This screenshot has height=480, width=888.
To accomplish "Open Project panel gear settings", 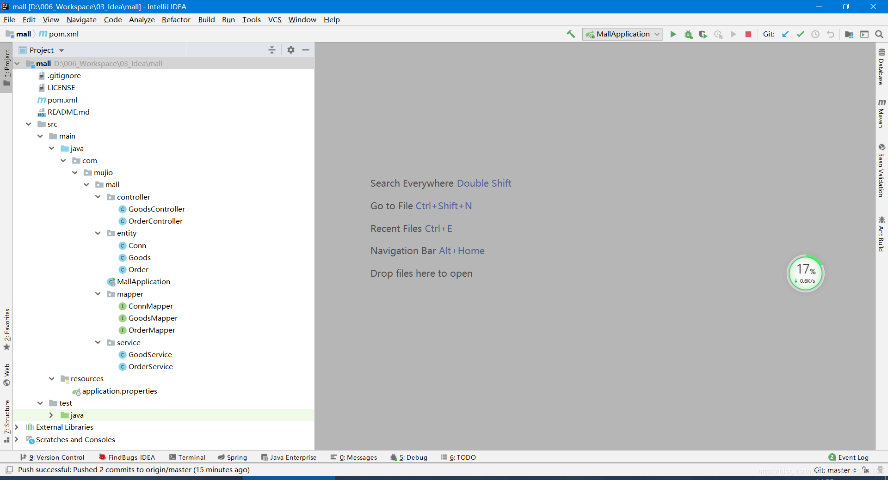I will [x=291, y=50].
